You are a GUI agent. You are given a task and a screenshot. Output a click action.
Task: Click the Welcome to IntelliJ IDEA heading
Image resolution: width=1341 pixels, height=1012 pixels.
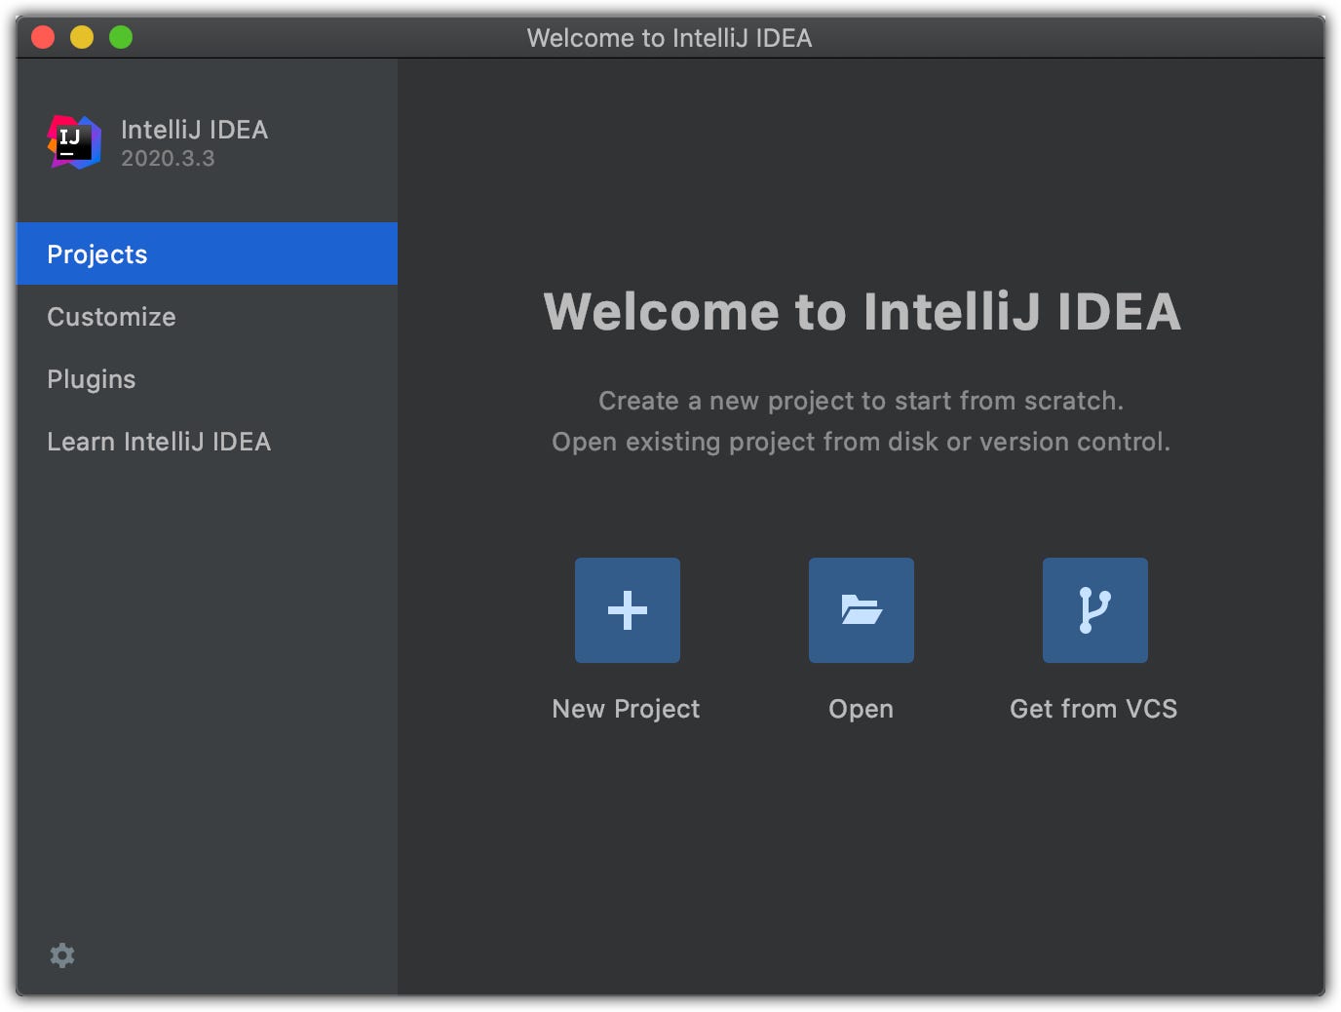[x=862, y=312]
